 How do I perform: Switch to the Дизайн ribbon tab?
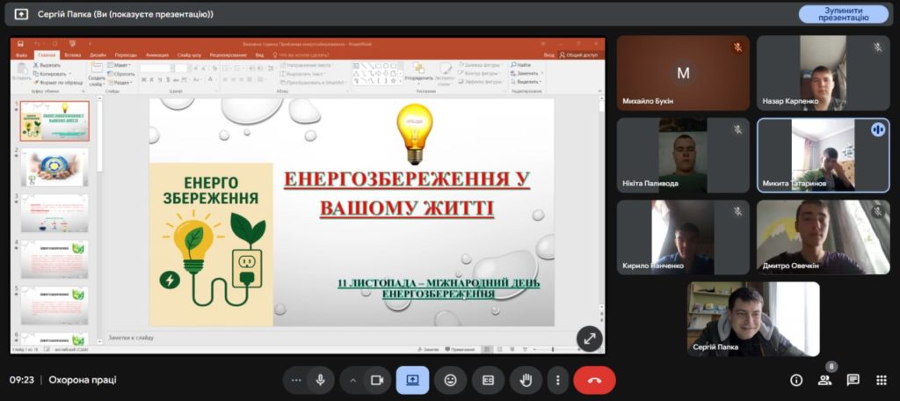[98, 55]
